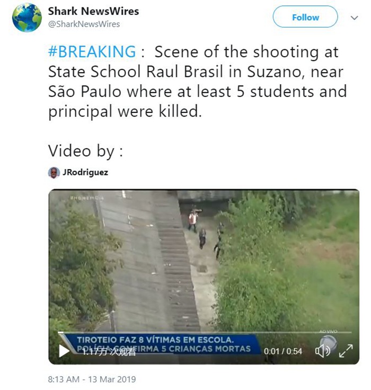Open the Shark NewsWires globe avatar
The image size is (371, 390).
tap(27, 17)
